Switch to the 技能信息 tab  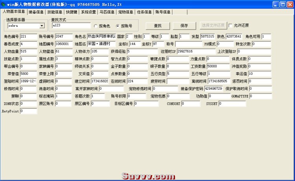click(x=55, y=12)
